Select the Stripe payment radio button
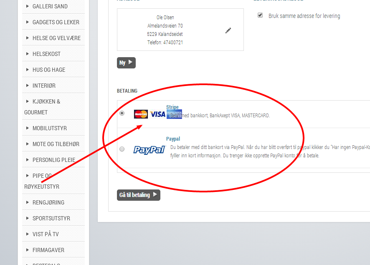The width and height of the screenshot is (370, 265). (122, 113)
